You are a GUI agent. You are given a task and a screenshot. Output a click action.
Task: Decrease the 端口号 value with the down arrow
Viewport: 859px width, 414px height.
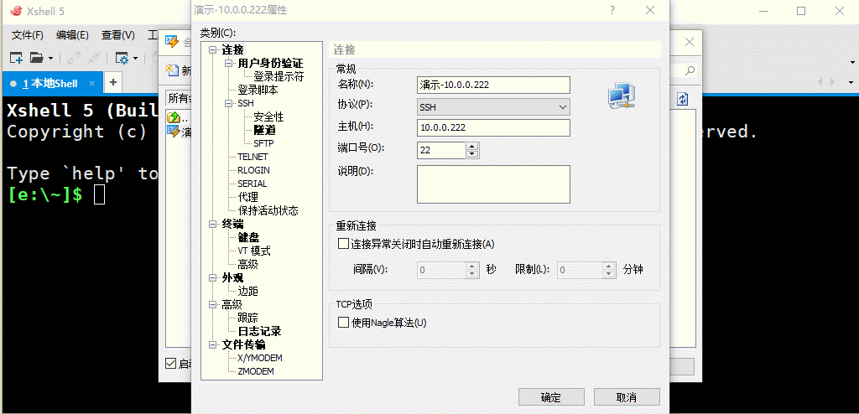(472, 154)
